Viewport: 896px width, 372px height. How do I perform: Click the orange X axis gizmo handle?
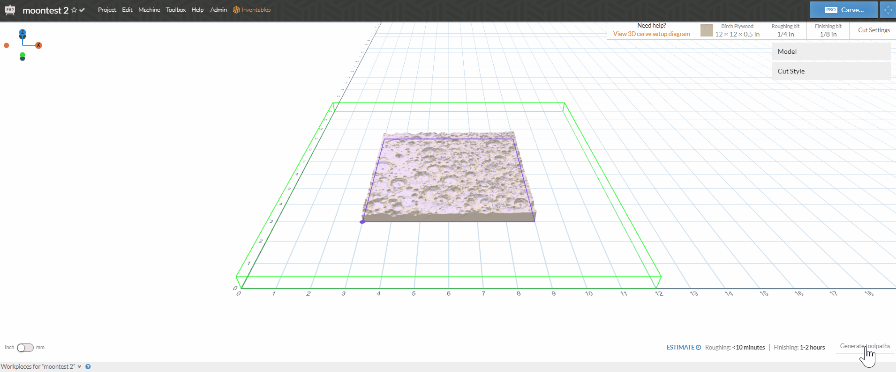click(x=38, y=45)
